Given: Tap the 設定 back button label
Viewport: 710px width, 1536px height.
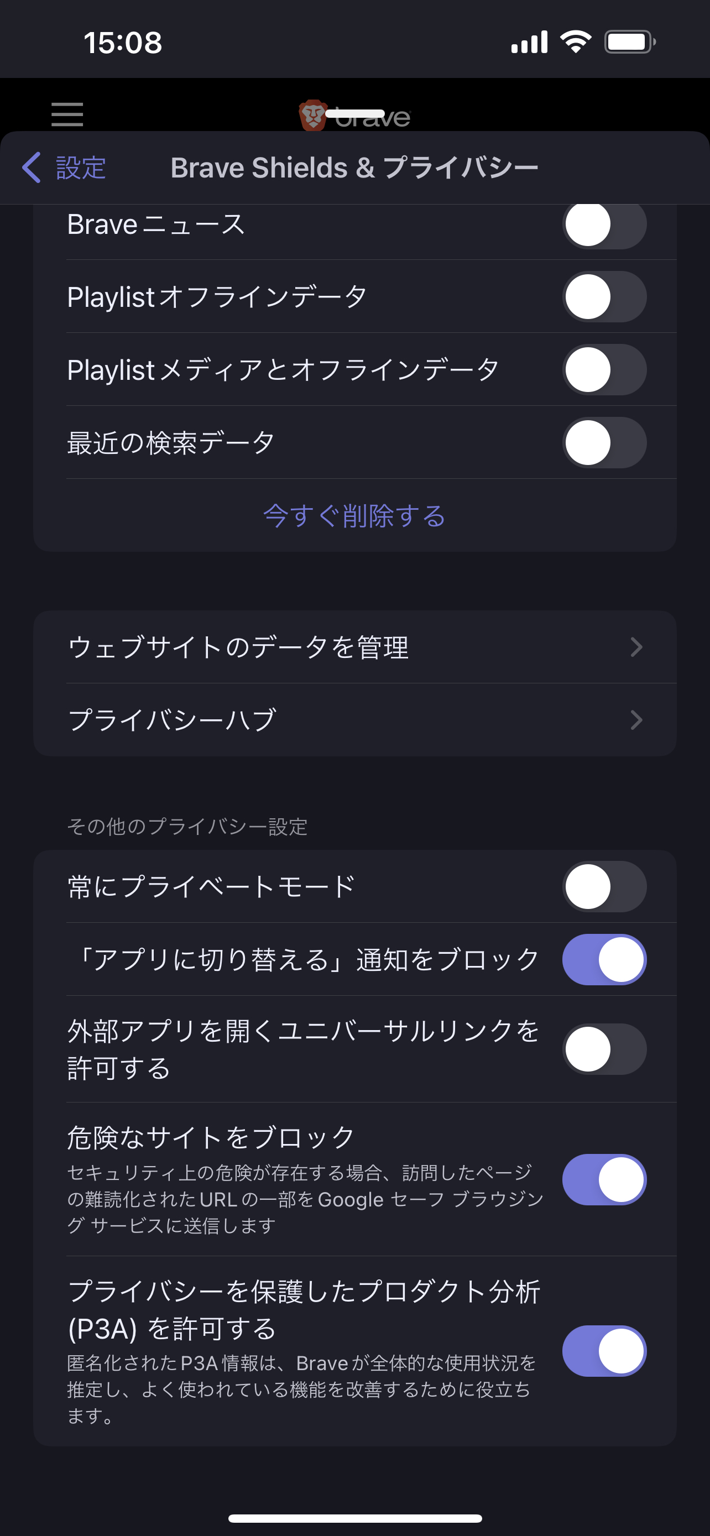Looking at the screenshot, I should click(x=81, y=168).
